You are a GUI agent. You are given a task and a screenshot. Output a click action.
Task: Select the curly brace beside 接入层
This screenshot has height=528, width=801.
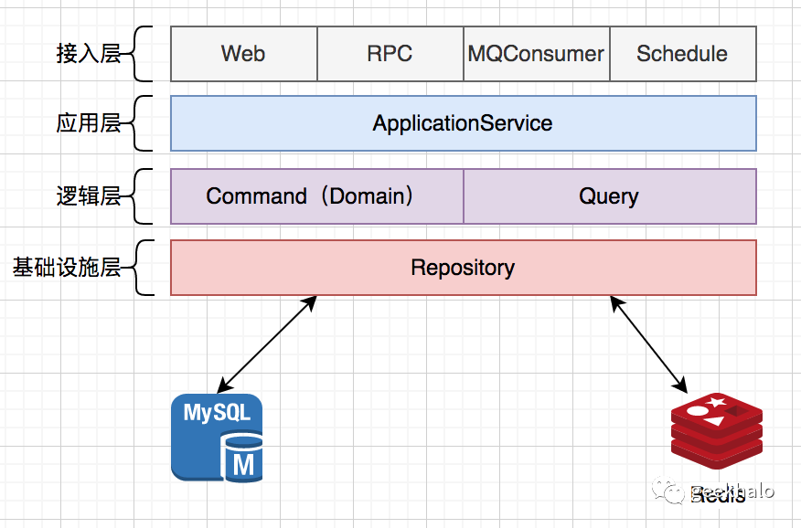click(138, 54)
